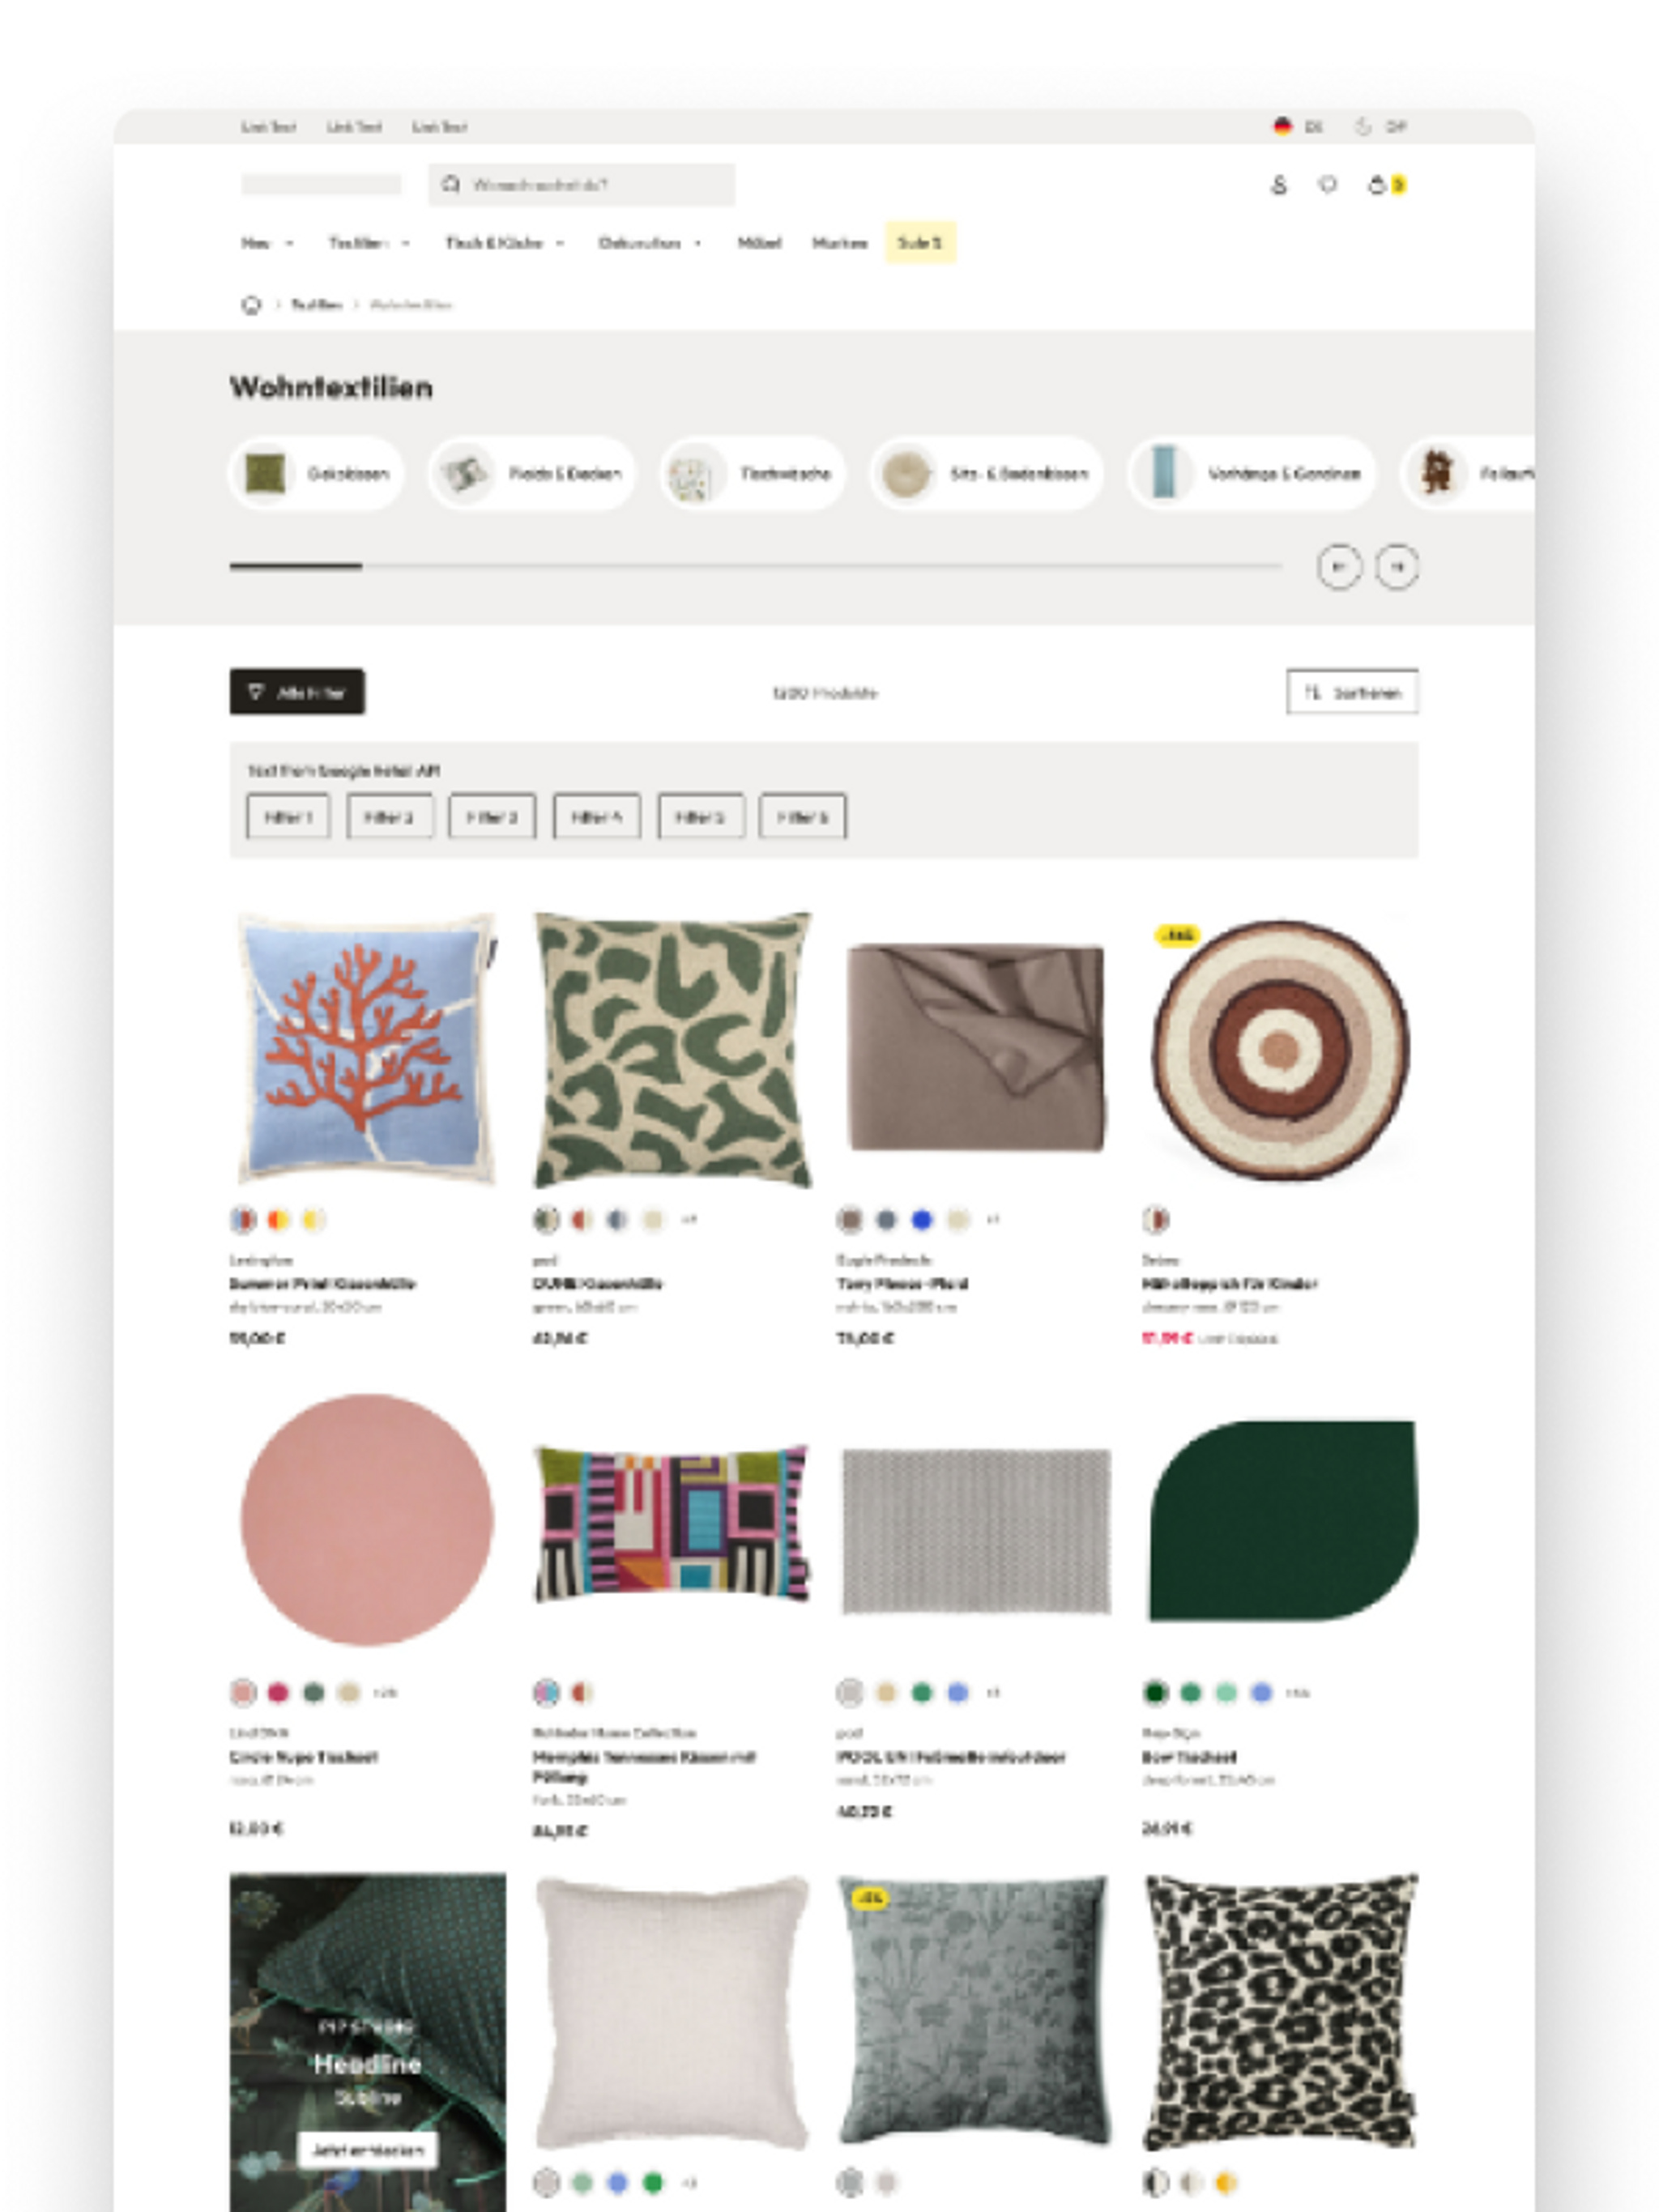Open the Sortieren sort dropdown

1352,692
